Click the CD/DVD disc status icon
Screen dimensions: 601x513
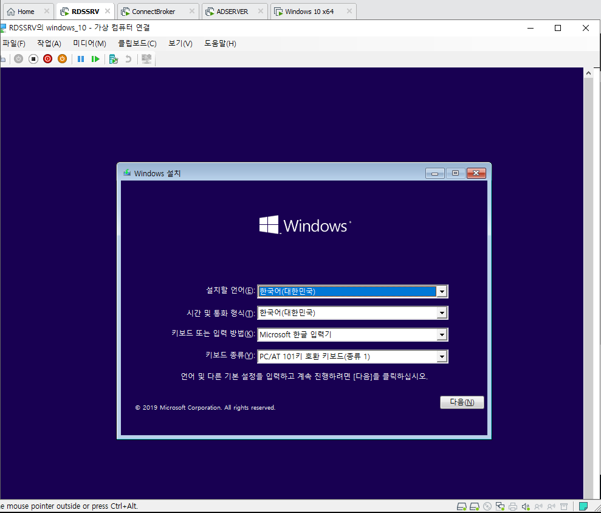coord(487,506)
